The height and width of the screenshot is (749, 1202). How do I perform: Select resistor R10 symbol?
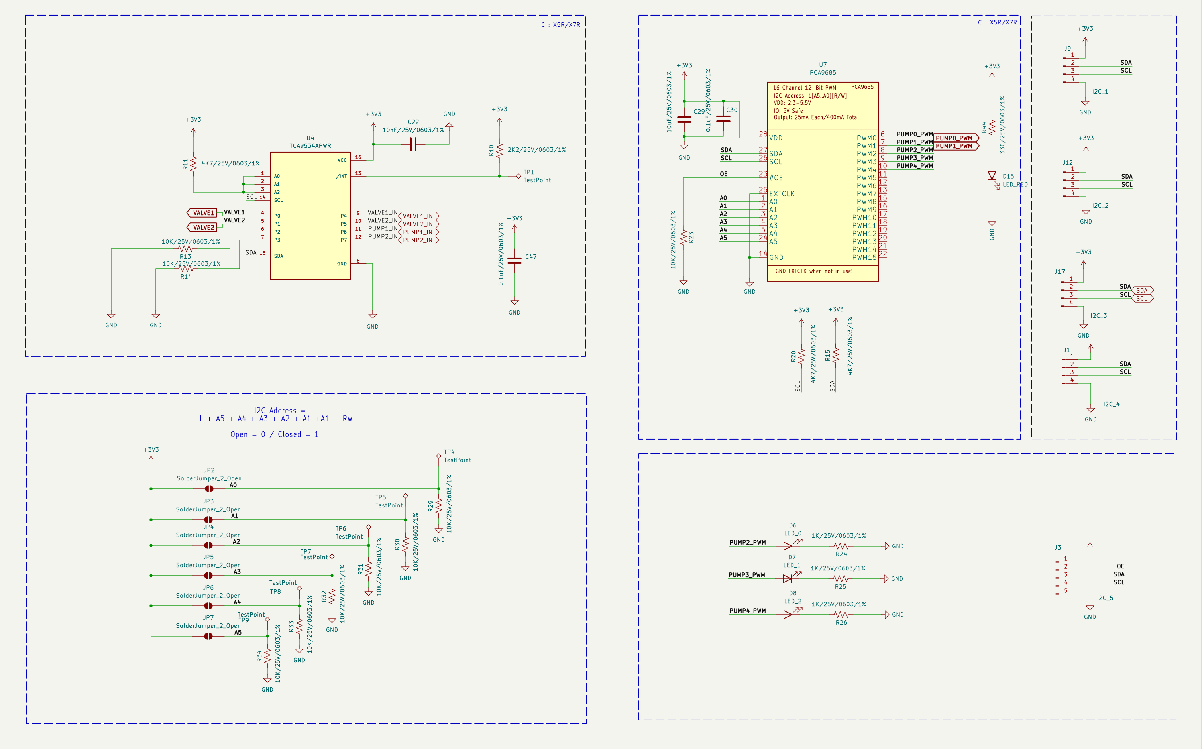coord(499,151)
